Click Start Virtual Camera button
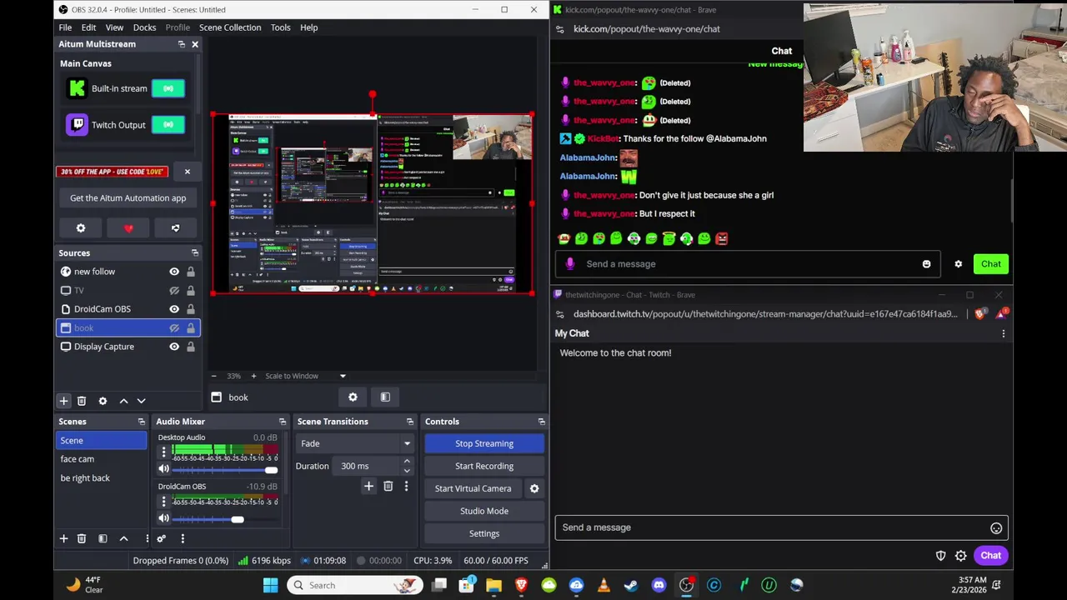Image resolution: width=1067 pixels, height=600 pixels. pyautogui.click(x=473, y=488)
